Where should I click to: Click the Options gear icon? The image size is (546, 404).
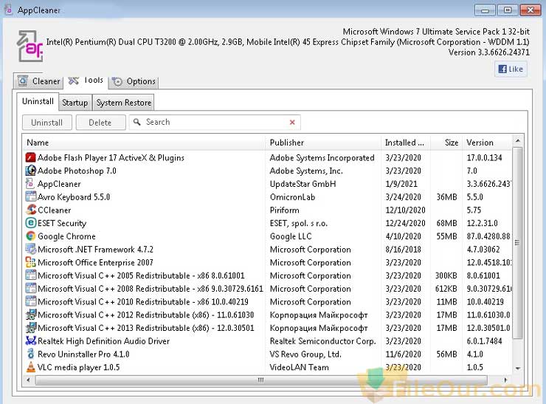[117, 81]
